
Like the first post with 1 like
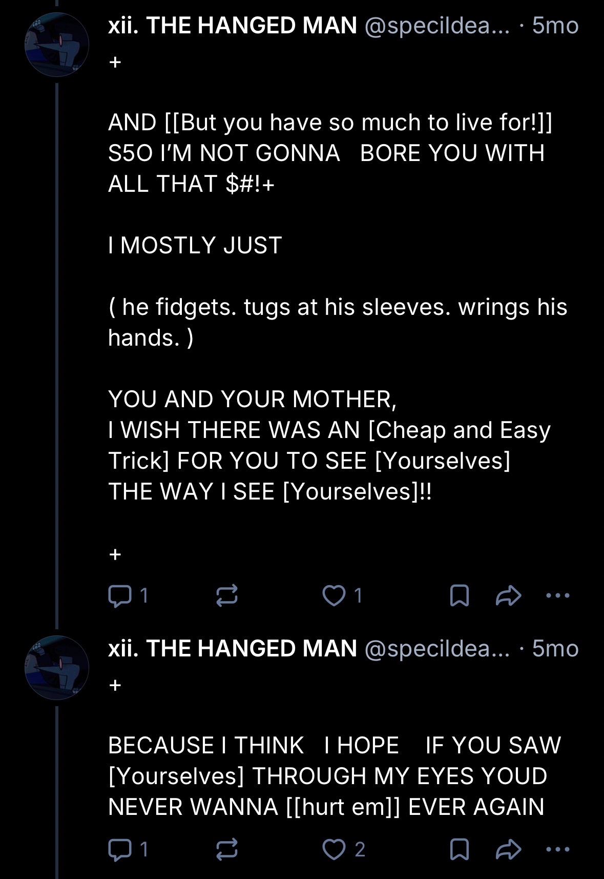(334, 595)
